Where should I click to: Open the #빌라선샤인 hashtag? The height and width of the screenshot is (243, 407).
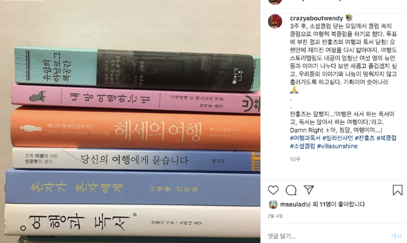(x=337, y=138)
